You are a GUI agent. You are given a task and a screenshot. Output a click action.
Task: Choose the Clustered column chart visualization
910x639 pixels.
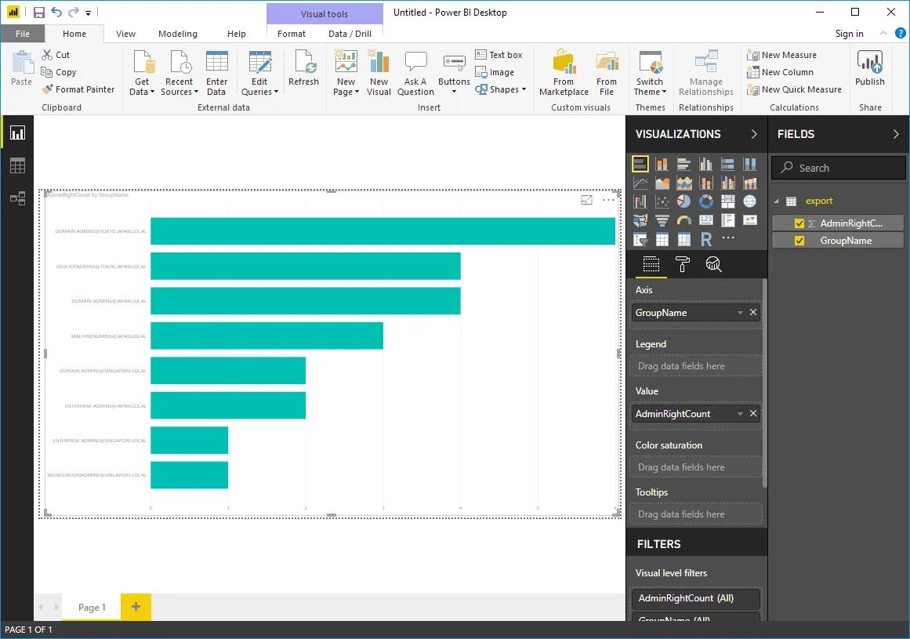pos(705,164)
